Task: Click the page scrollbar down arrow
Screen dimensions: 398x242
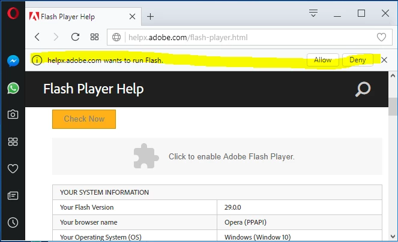Action: (x=393, y=237)
